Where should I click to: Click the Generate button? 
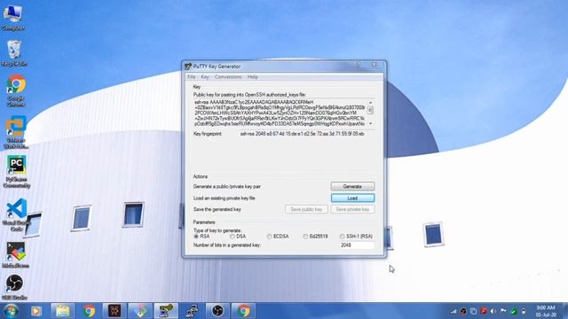[352, 186]
